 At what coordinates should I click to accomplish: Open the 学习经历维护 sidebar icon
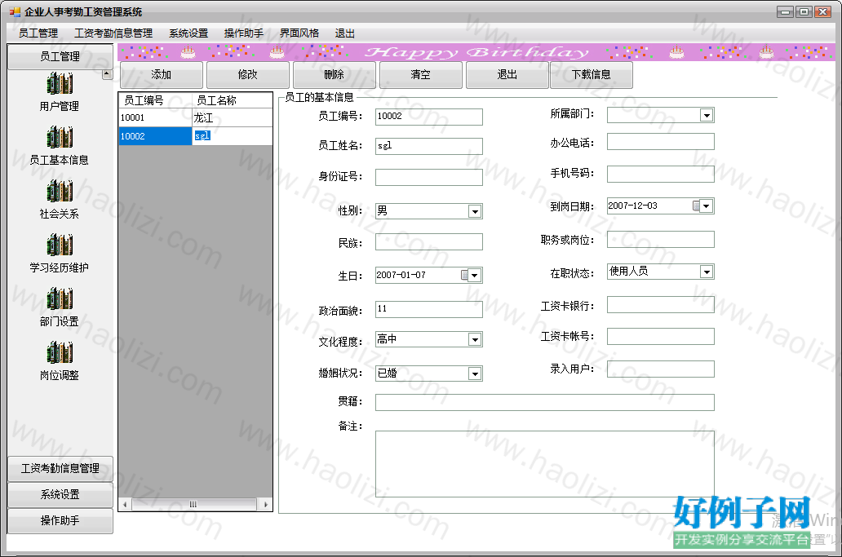point(60,245)
